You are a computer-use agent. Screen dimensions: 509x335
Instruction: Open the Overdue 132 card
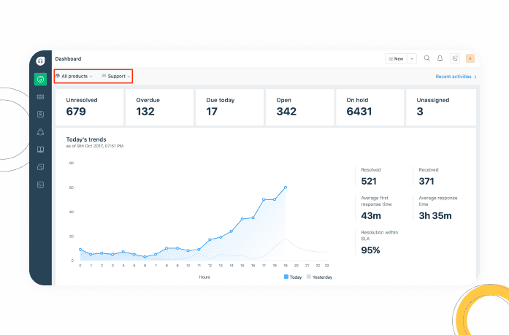pos(159,107)
